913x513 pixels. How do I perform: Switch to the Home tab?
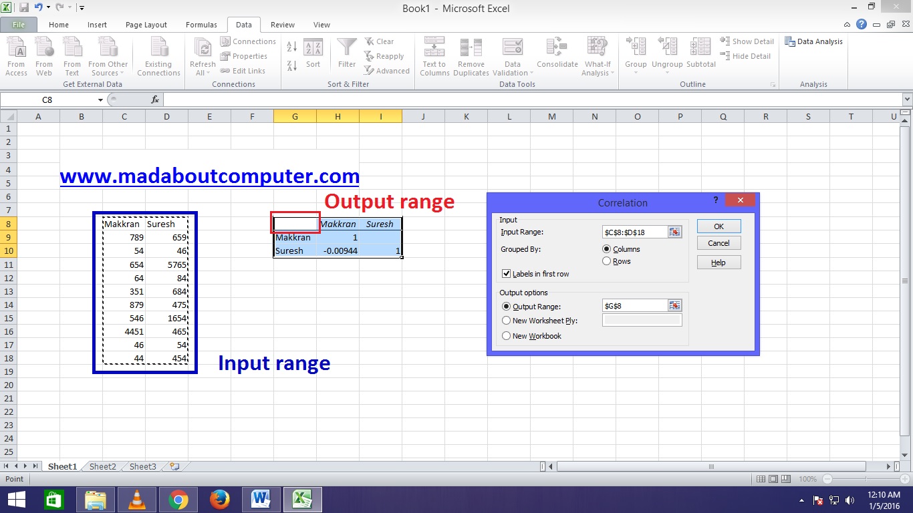click(x=59, y=25)
